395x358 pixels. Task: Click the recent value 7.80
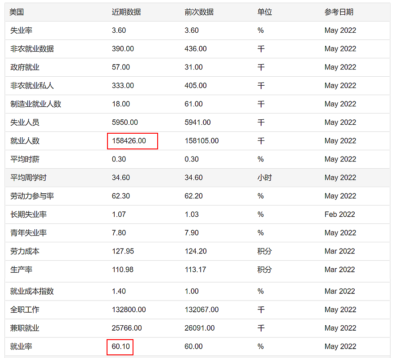(119, 233)
